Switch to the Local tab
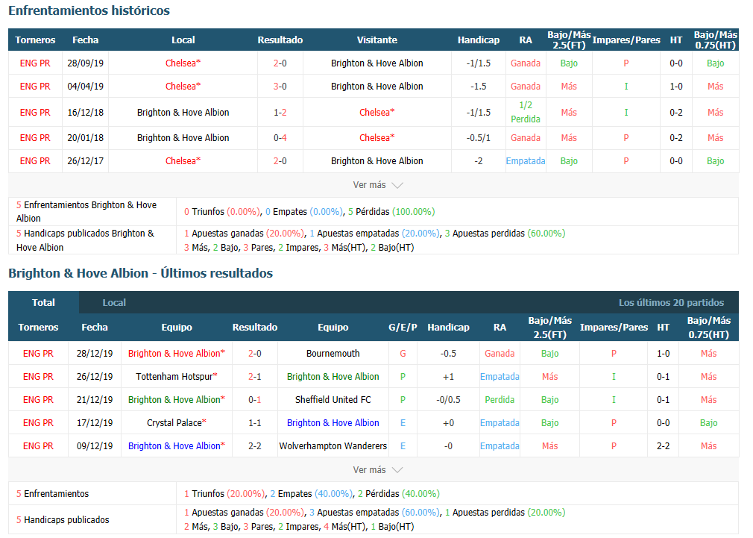Viewport: 753px width, 538px height. point(114,302)
